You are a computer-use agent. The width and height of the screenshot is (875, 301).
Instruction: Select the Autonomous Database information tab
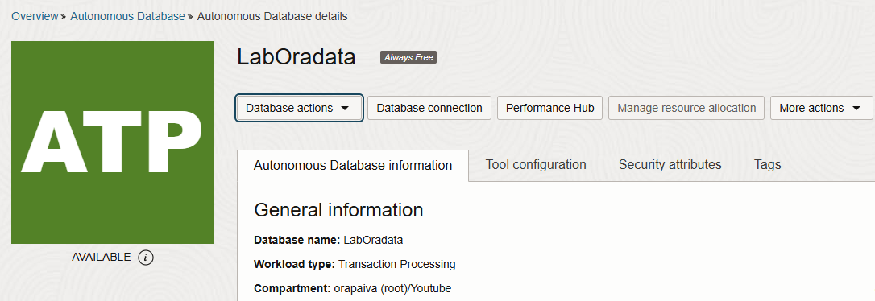click(x=353, y=166)
